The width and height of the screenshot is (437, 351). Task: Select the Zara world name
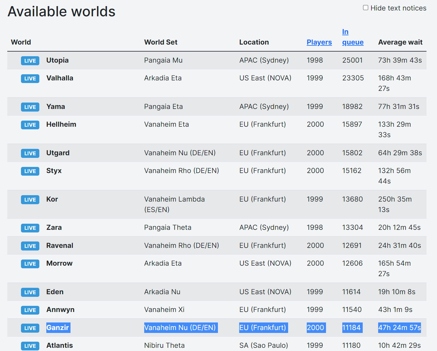coord(54,227)
